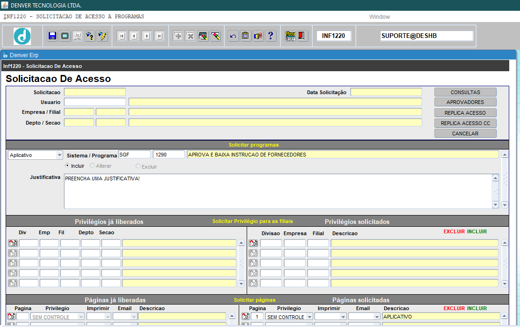
Task: Open Imprimir dropdown in Páginas já liberadas
Action: (108, 317)
